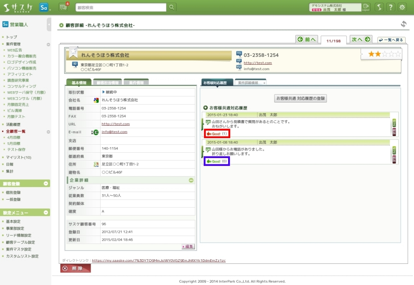Click the search magnifier button
The height and width of the screenshot is (285, 414).
(171, 7)
